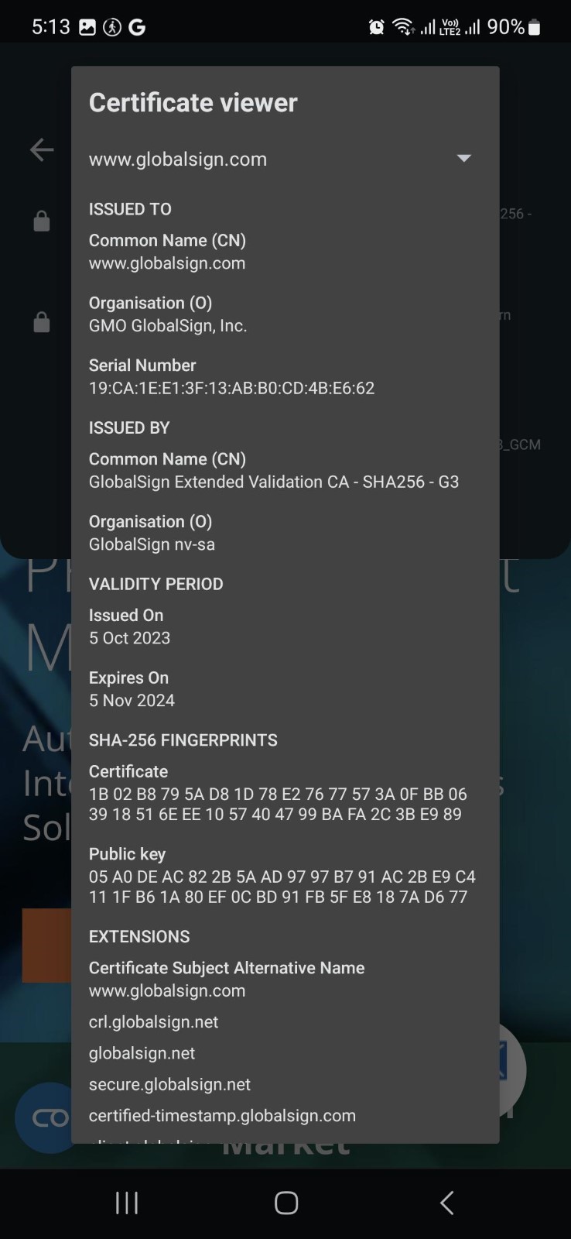Tap the alarm clock status icon
Screen dimensions: 571x1239
pos(376,28)
